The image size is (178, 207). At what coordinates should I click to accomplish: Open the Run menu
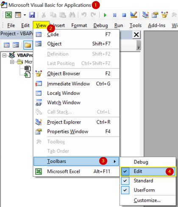[x=119, y=25]
